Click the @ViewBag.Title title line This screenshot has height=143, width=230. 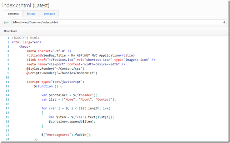(x=80, y=55)
